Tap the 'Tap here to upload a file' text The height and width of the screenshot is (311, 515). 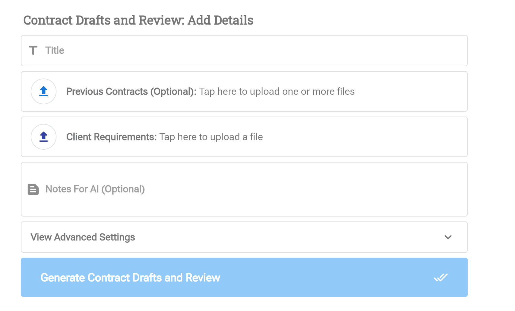point(211,137)
